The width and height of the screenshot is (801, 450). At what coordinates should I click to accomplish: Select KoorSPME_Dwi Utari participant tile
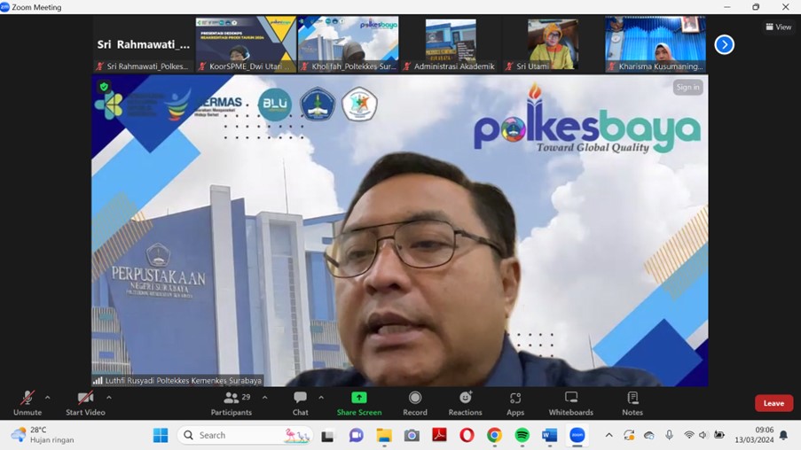(x=246, y=44)
